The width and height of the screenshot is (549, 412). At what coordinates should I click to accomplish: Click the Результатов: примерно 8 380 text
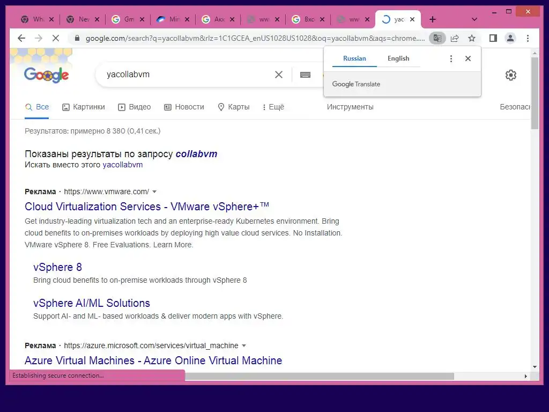92,131
